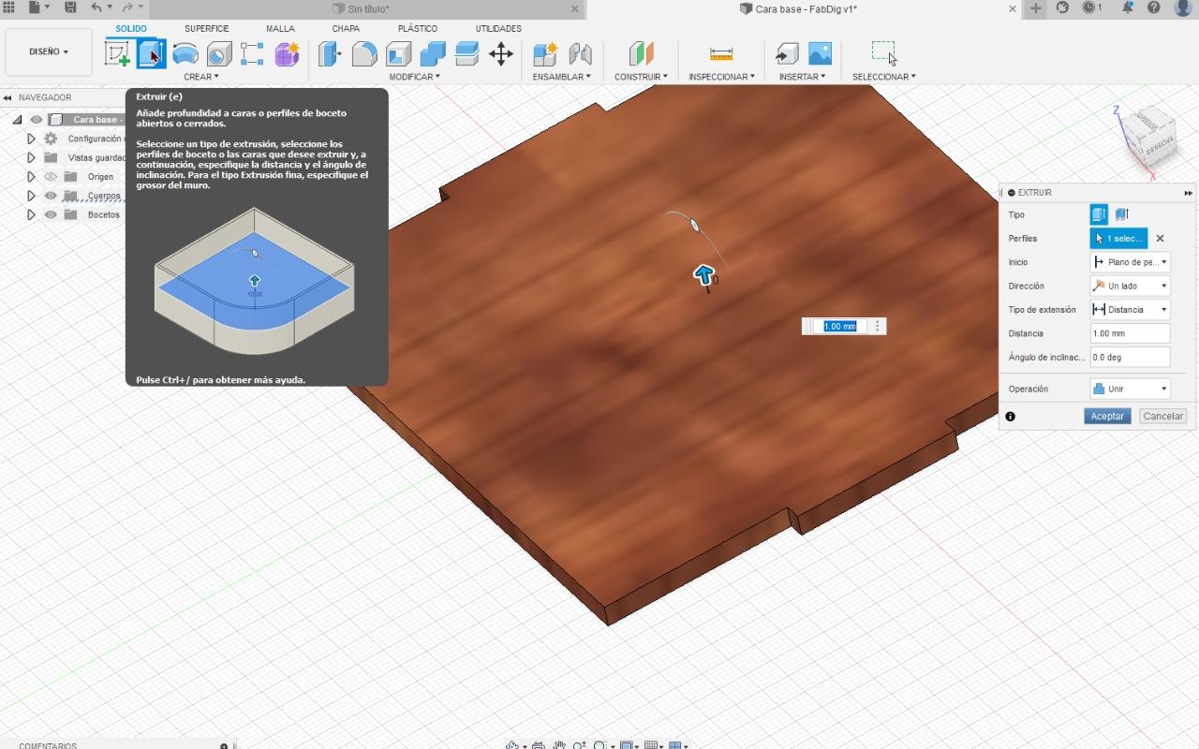
Task: Click the Save disk icon
Action: click(x=70, y=8)
